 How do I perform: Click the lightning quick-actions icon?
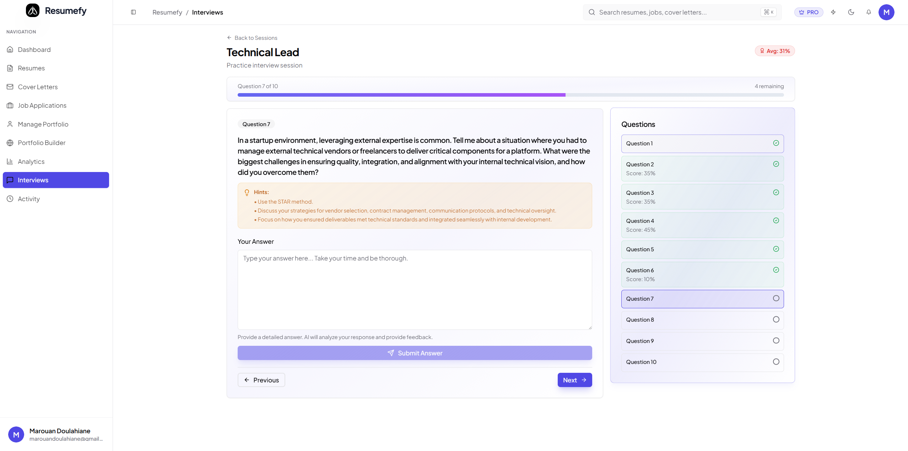click(833, 12)
